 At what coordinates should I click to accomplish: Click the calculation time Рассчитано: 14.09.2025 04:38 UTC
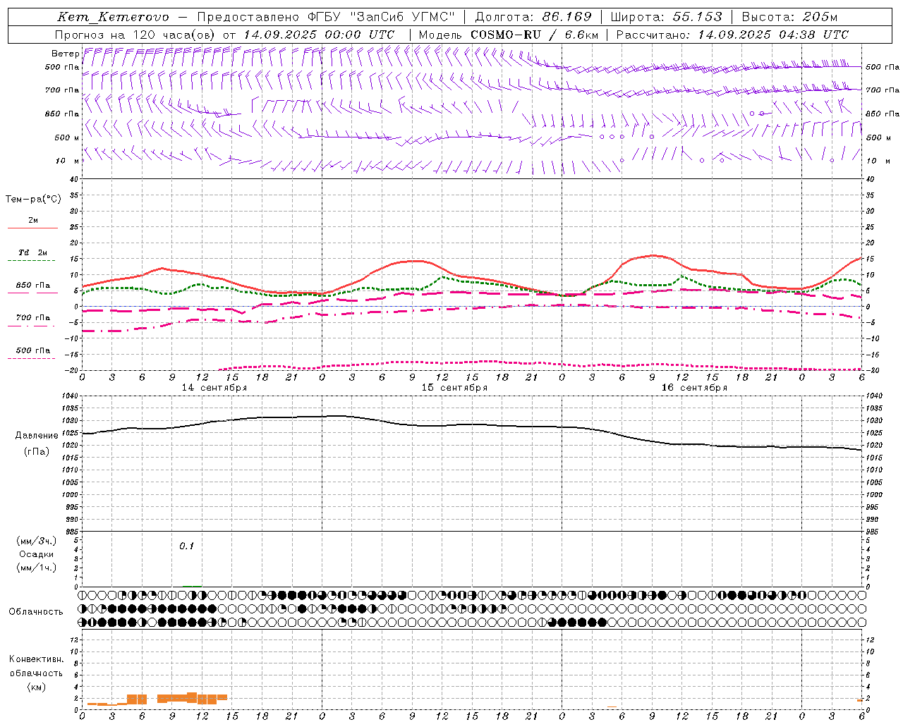732,35
